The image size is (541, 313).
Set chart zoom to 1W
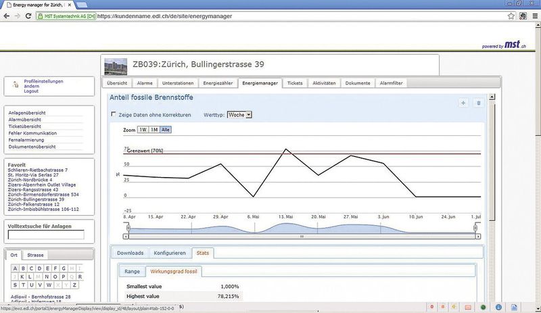[143, 130]
